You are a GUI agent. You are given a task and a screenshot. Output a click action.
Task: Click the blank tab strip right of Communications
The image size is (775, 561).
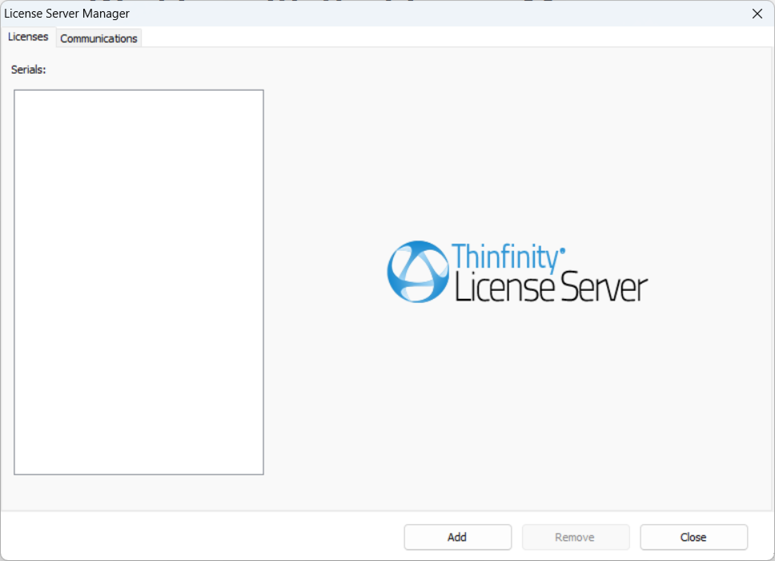[x=440, y=38]
